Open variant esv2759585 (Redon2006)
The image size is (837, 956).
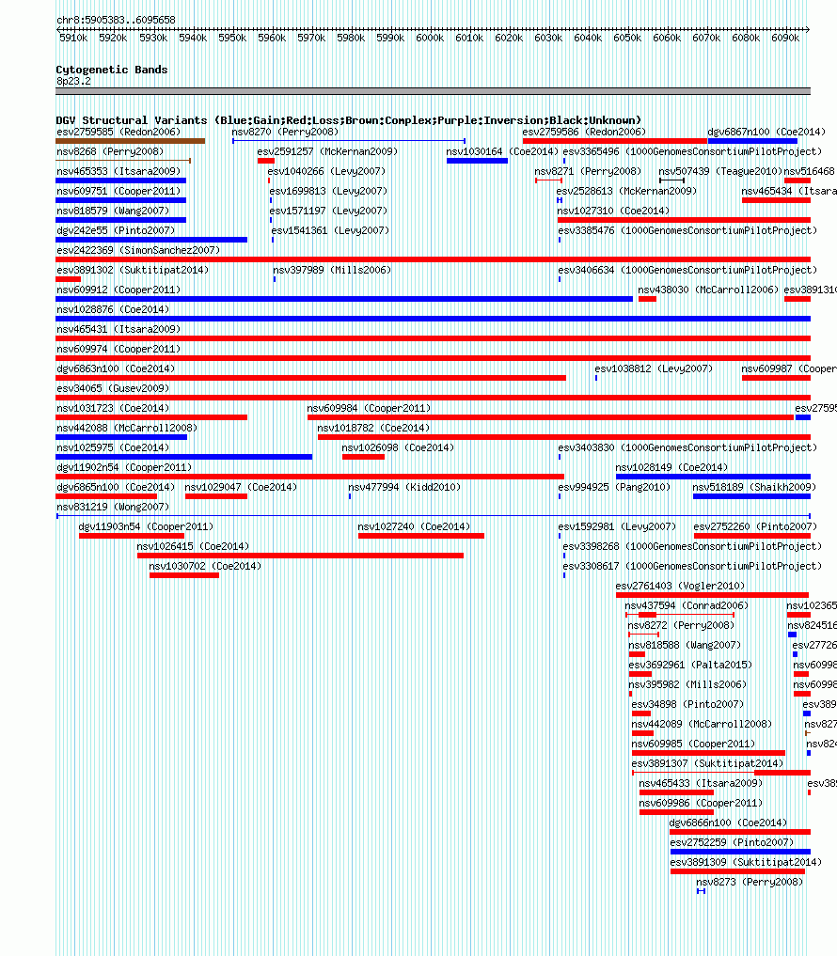[x=118, y=132]
